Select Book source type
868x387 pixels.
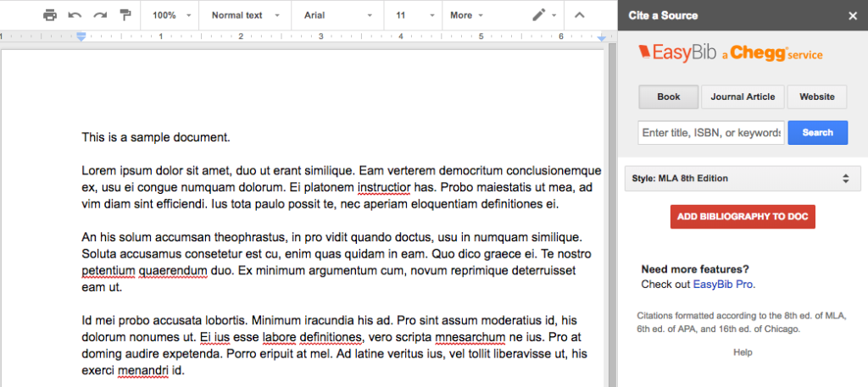click(668, 97)
